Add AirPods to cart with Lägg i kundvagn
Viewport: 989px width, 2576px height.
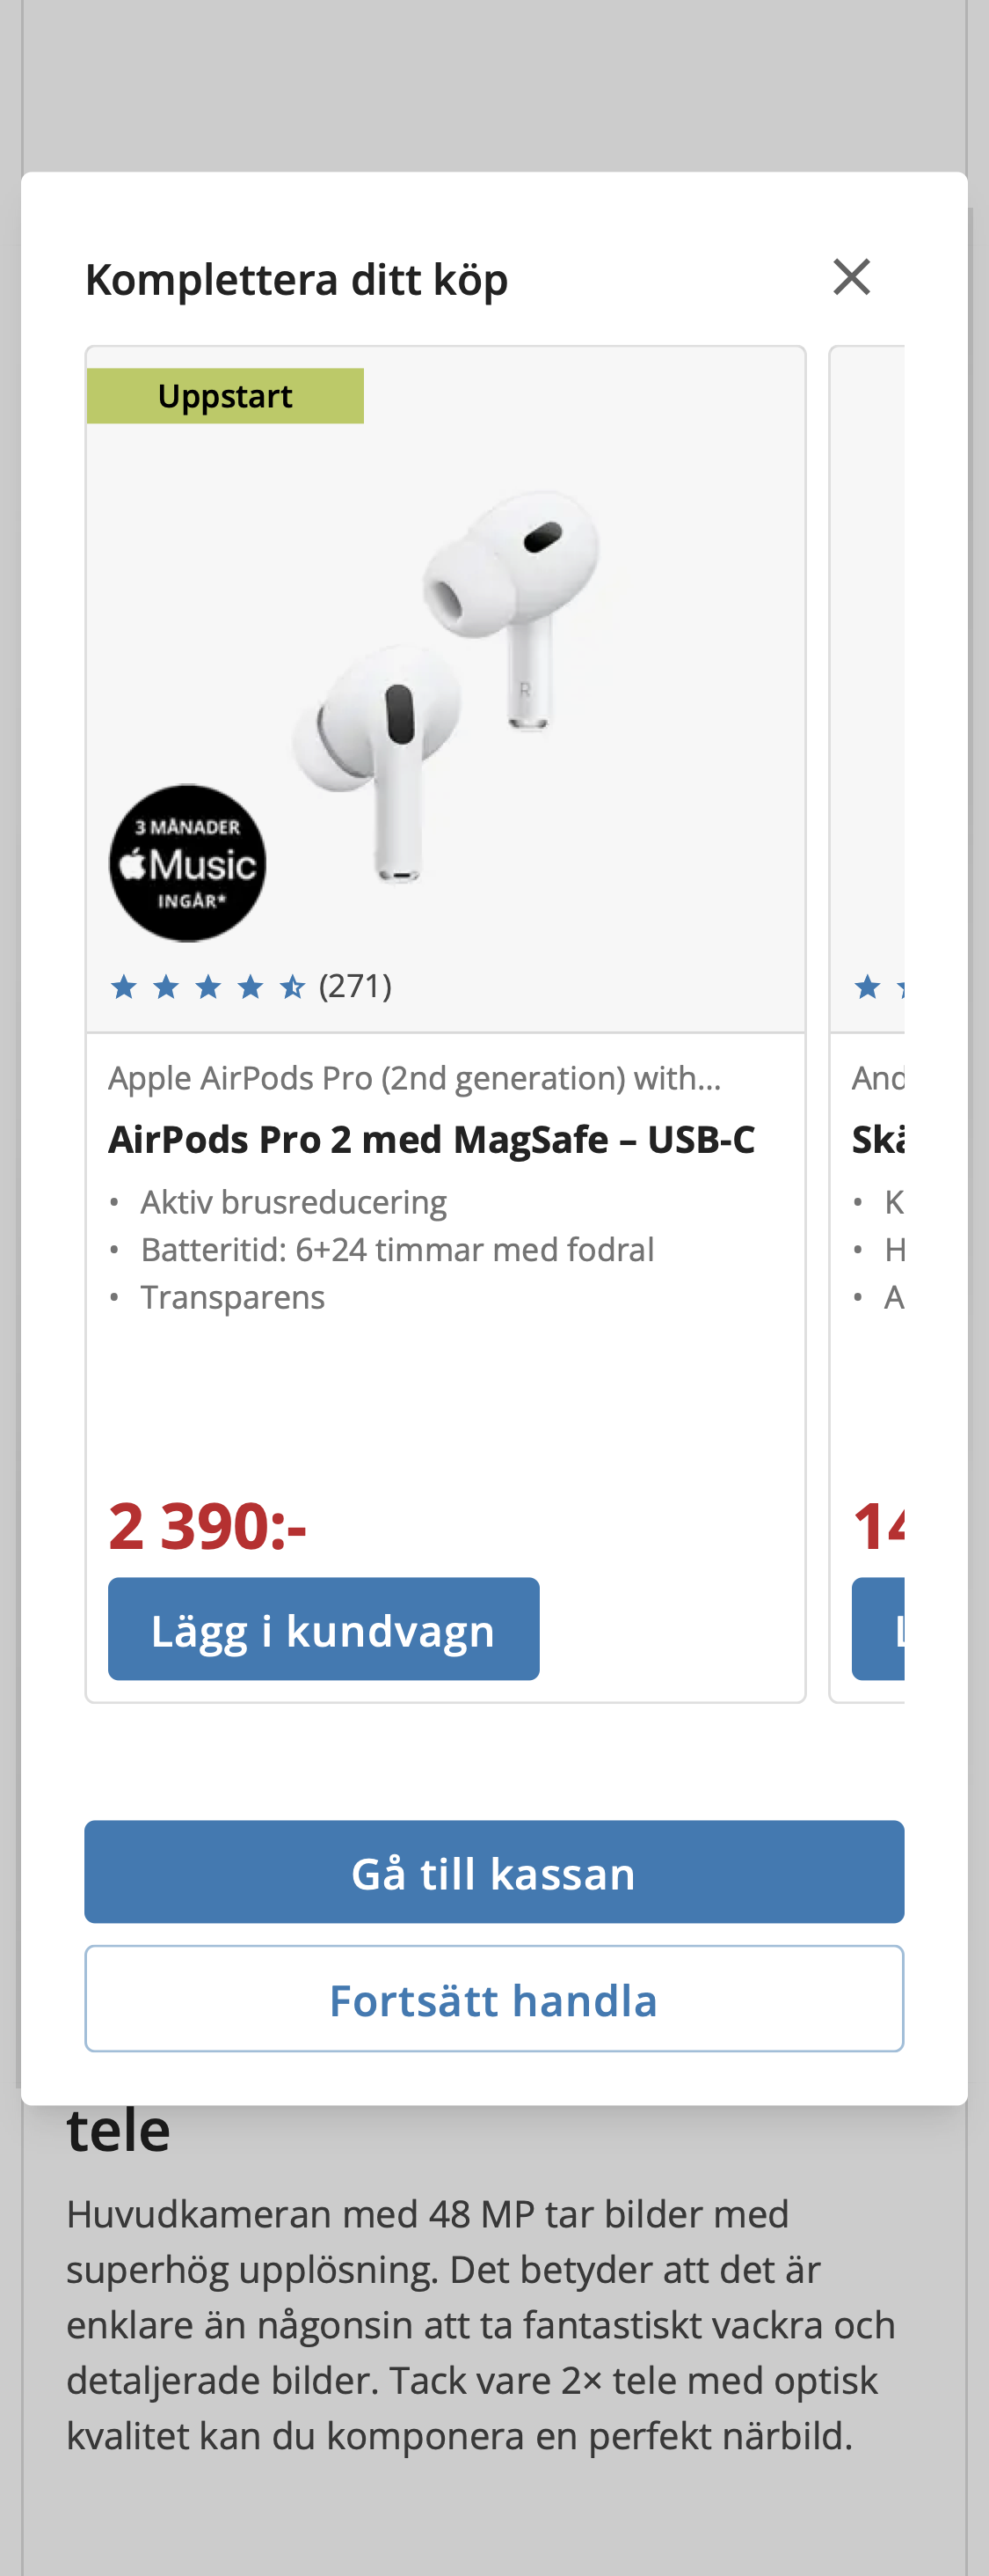click(324, 1629)
